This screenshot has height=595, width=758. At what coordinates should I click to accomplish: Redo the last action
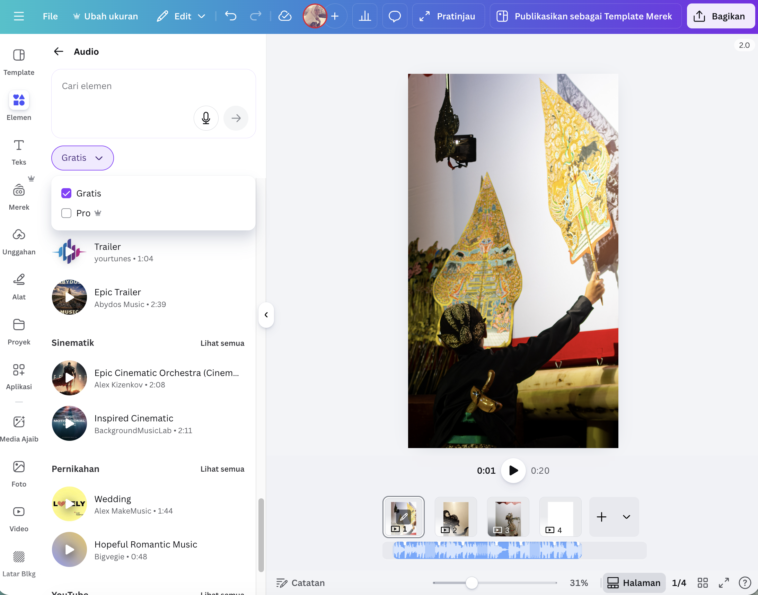[x=256, y=16]
